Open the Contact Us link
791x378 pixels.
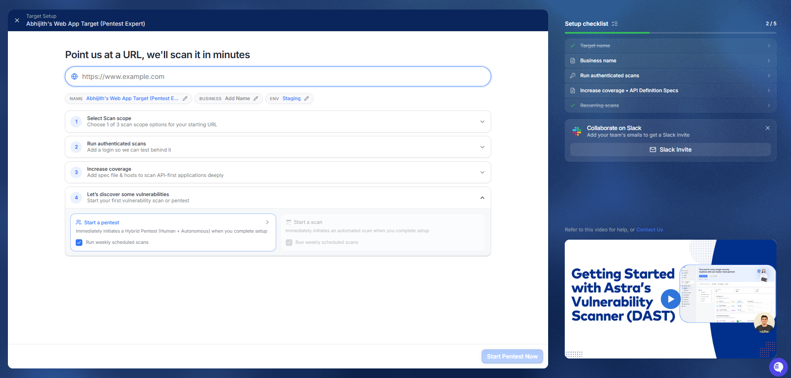pyautogui.click(x=650, y=230)
